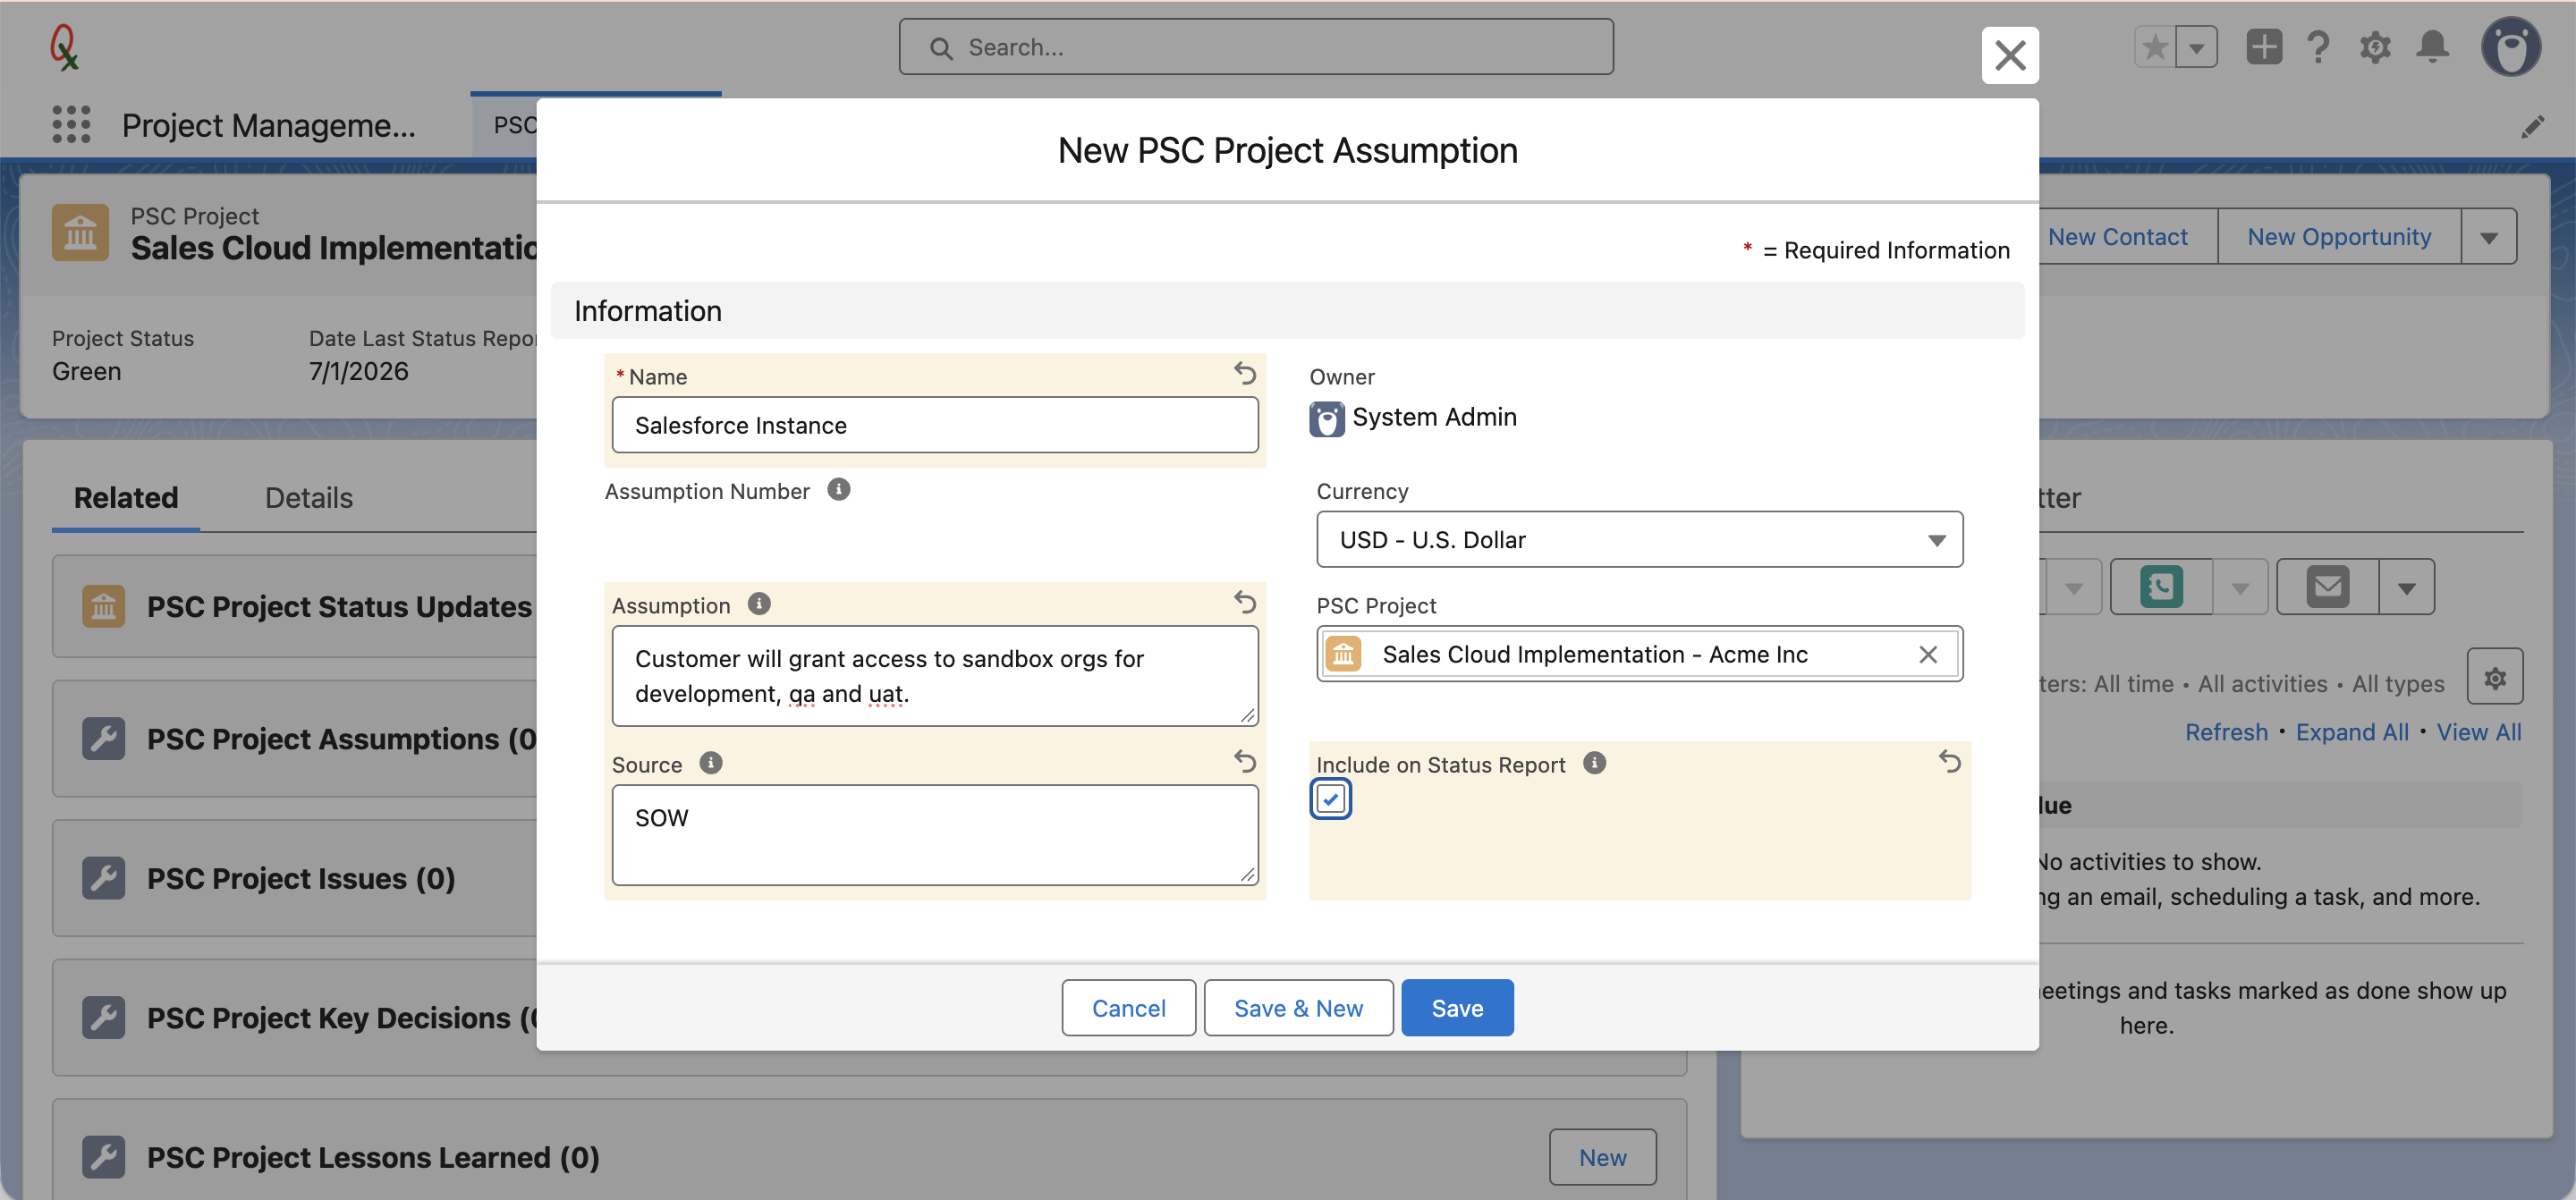Viewport: 2576px width, 1200px height.
Task: Click the email envelope activity icon
Action: 2328,586
